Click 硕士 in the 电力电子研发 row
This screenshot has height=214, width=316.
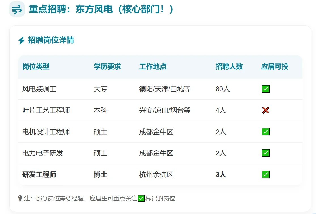[101, 153]
